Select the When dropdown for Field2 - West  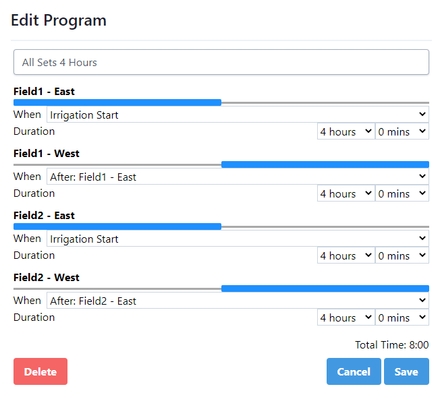pyautogui.click(x=238, y=301)
